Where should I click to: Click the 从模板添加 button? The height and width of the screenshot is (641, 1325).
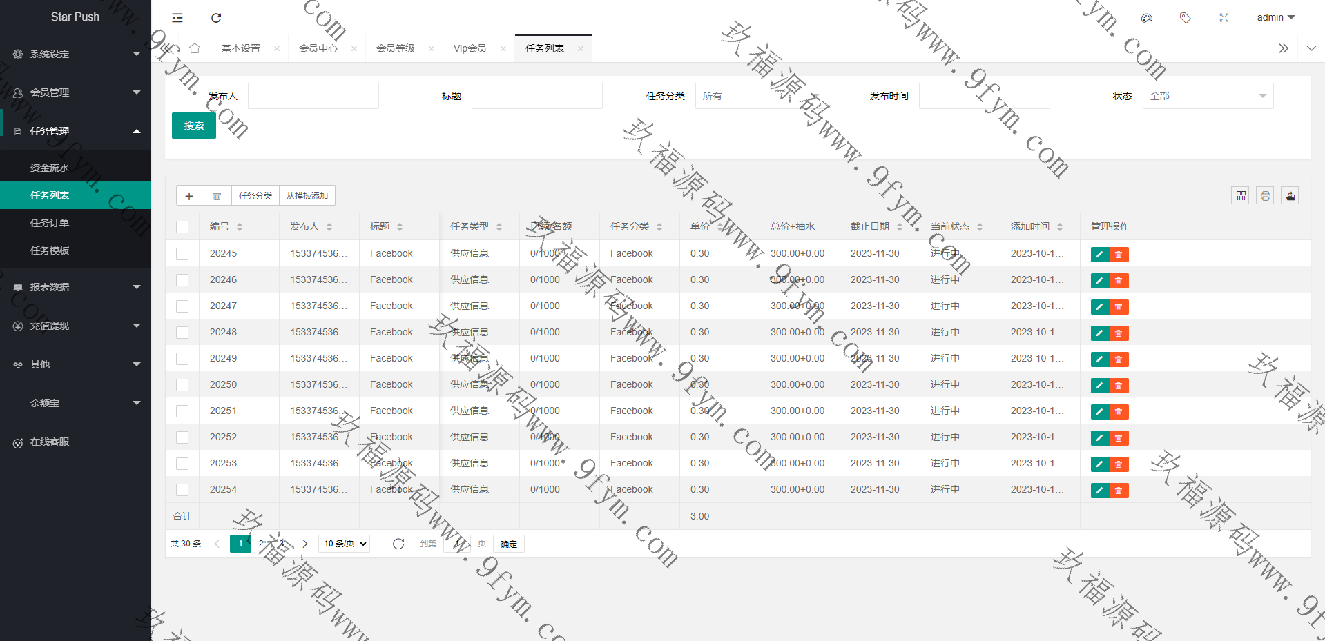pos(307,196)
